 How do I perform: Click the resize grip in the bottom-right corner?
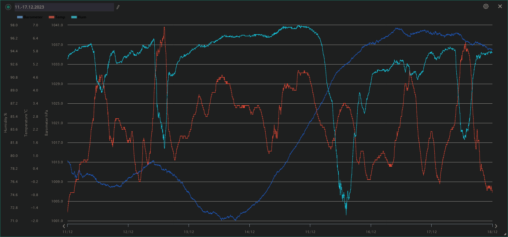[505, 234]
